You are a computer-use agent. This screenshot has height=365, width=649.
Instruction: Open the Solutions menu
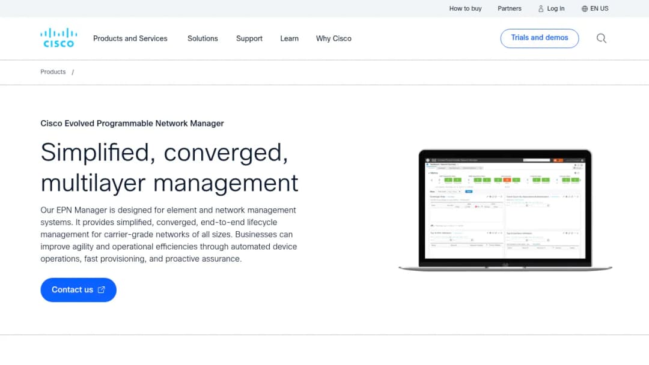tap(203, 38)
